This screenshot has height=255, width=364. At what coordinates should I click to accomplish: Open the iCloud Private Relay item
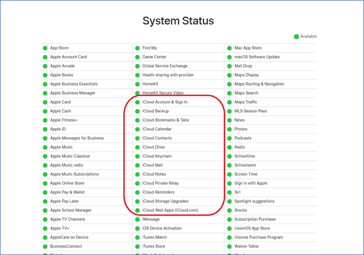point(160,183)
